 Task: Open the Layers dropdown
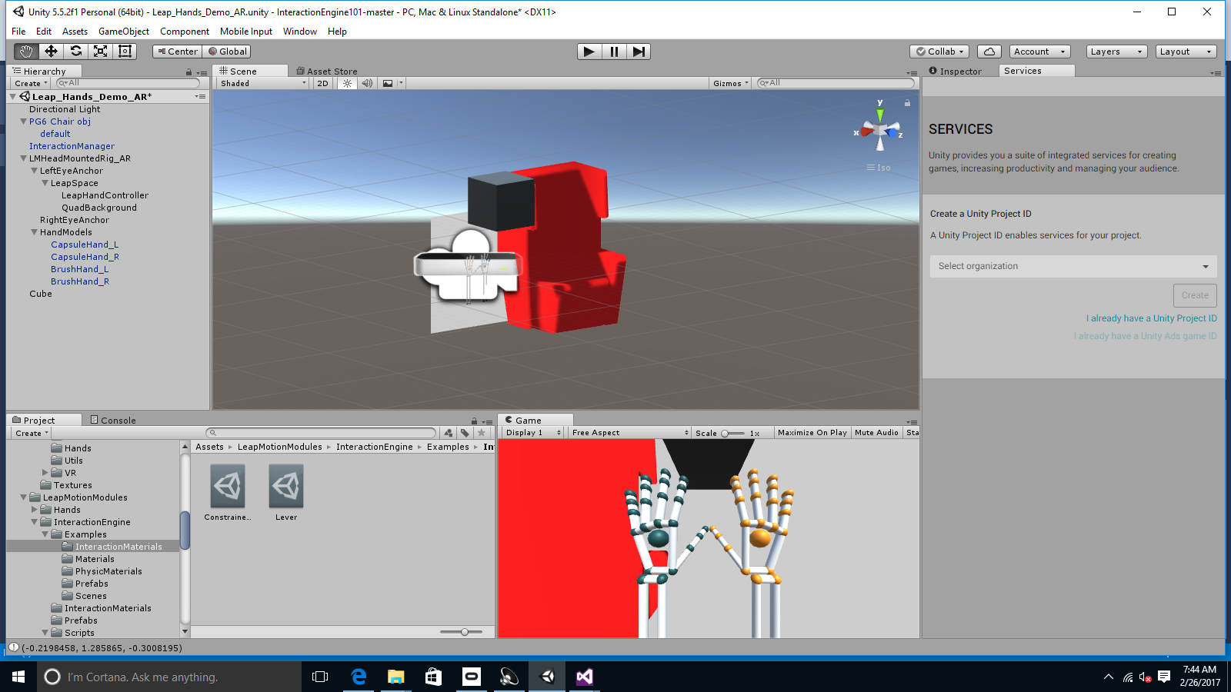[x=1116, y=52]
